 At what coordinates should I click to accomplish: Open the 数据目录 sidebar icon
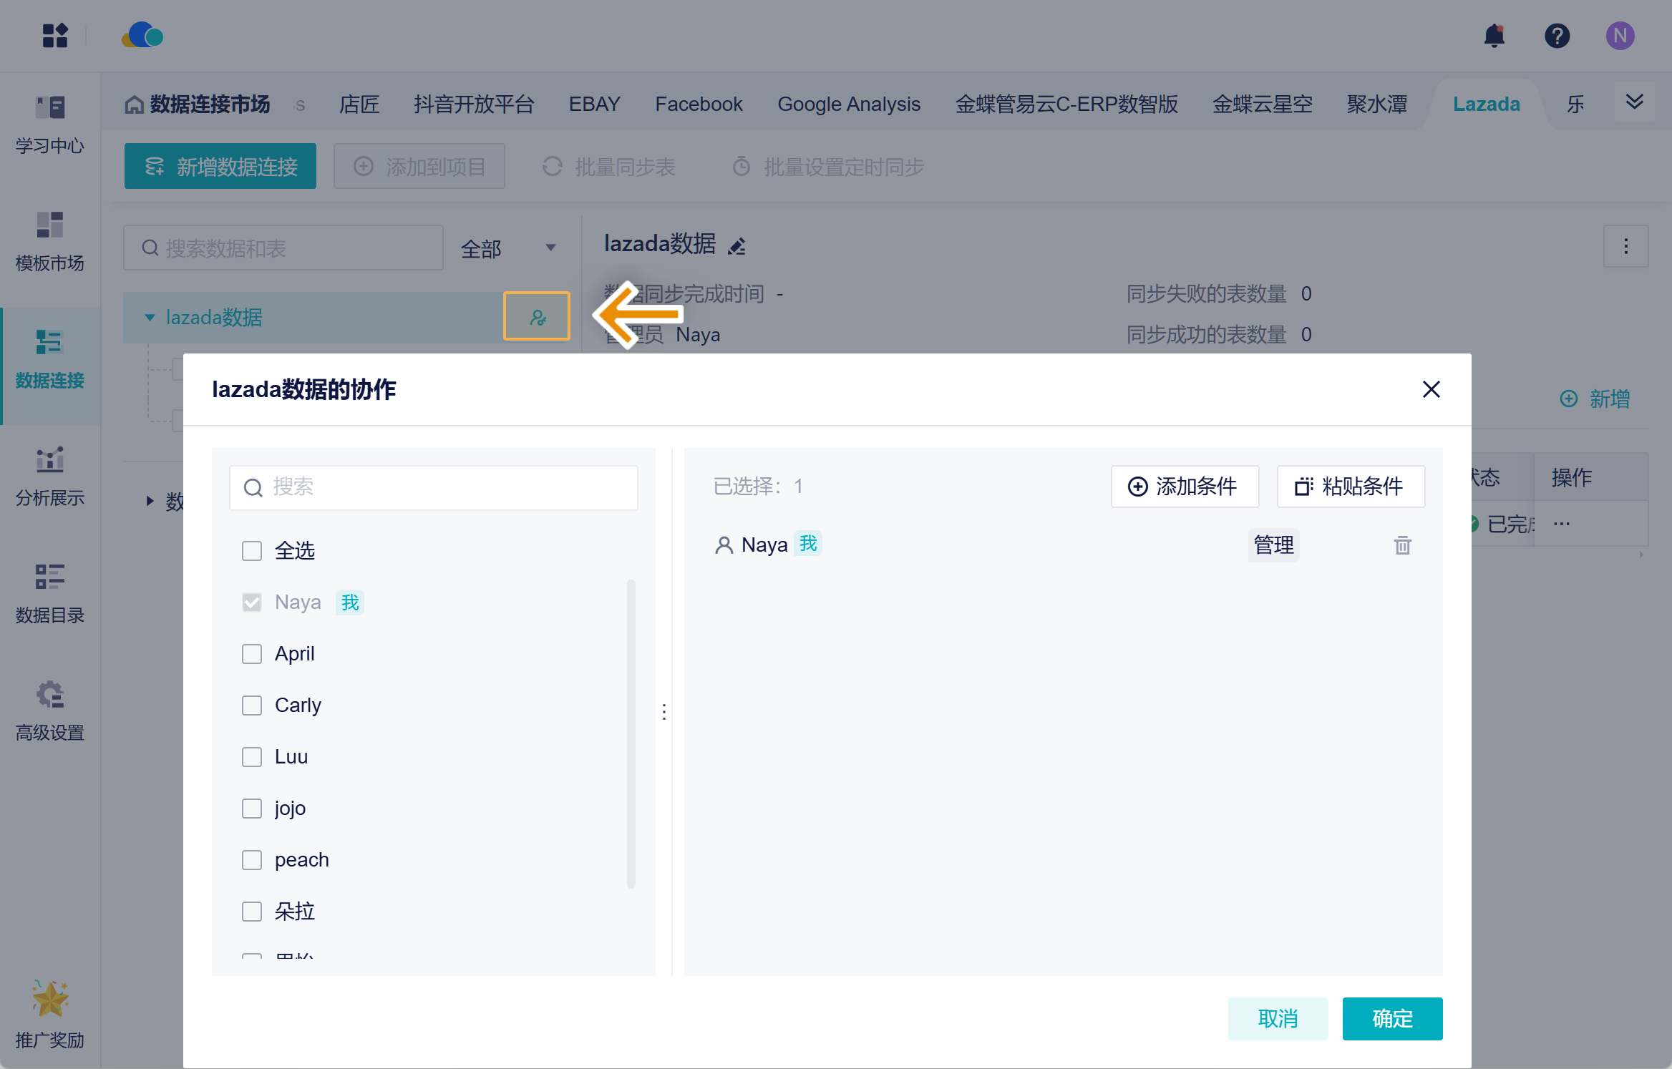[x=49, y=577]
